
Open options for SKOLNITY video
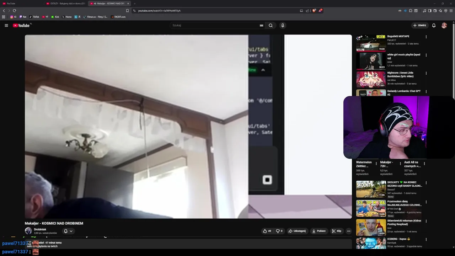click(426, 183)
